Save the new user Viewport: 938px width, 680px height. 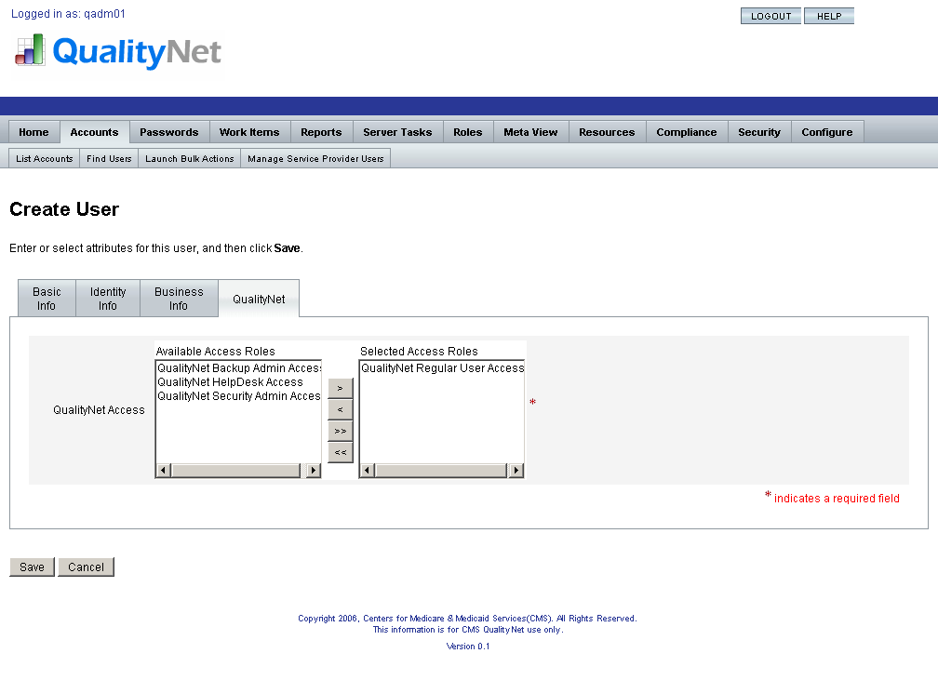click(x=33, y=567)
